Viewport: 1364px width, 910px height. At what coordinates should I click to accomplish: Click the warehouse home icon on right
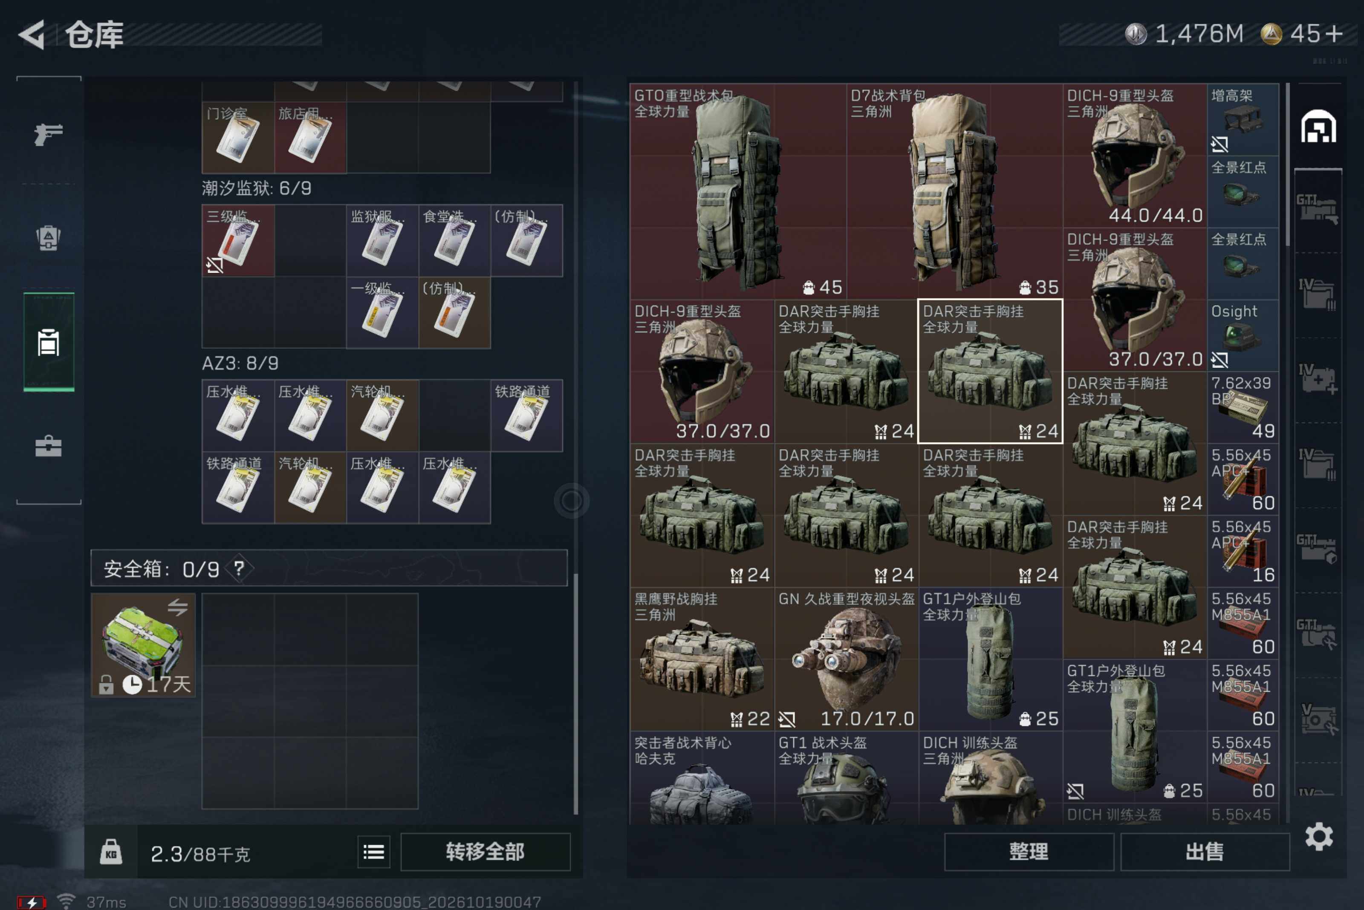point(1318,126)
